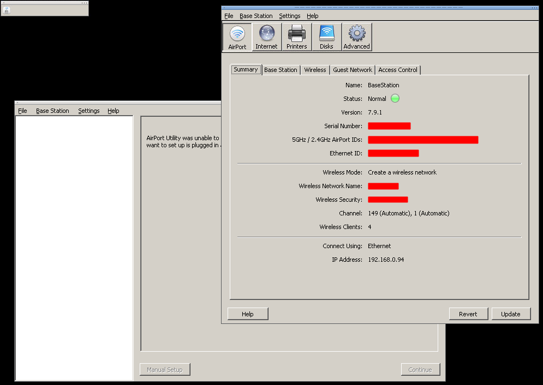
Task: Open Settings menu in back window
Action: 88,111
